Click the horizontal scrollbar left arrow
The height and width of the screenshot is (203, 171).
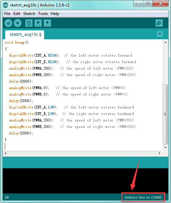pyautogui.click(x=5, y=153)
